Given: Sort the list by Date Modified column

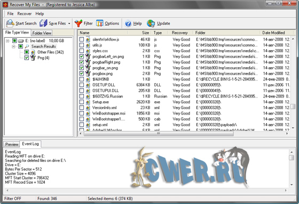Looking at the screenshot, I should coord(273,32).
